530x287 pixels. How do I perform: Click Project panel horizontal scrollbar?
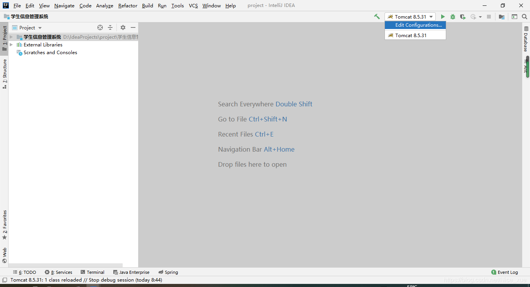66,266
